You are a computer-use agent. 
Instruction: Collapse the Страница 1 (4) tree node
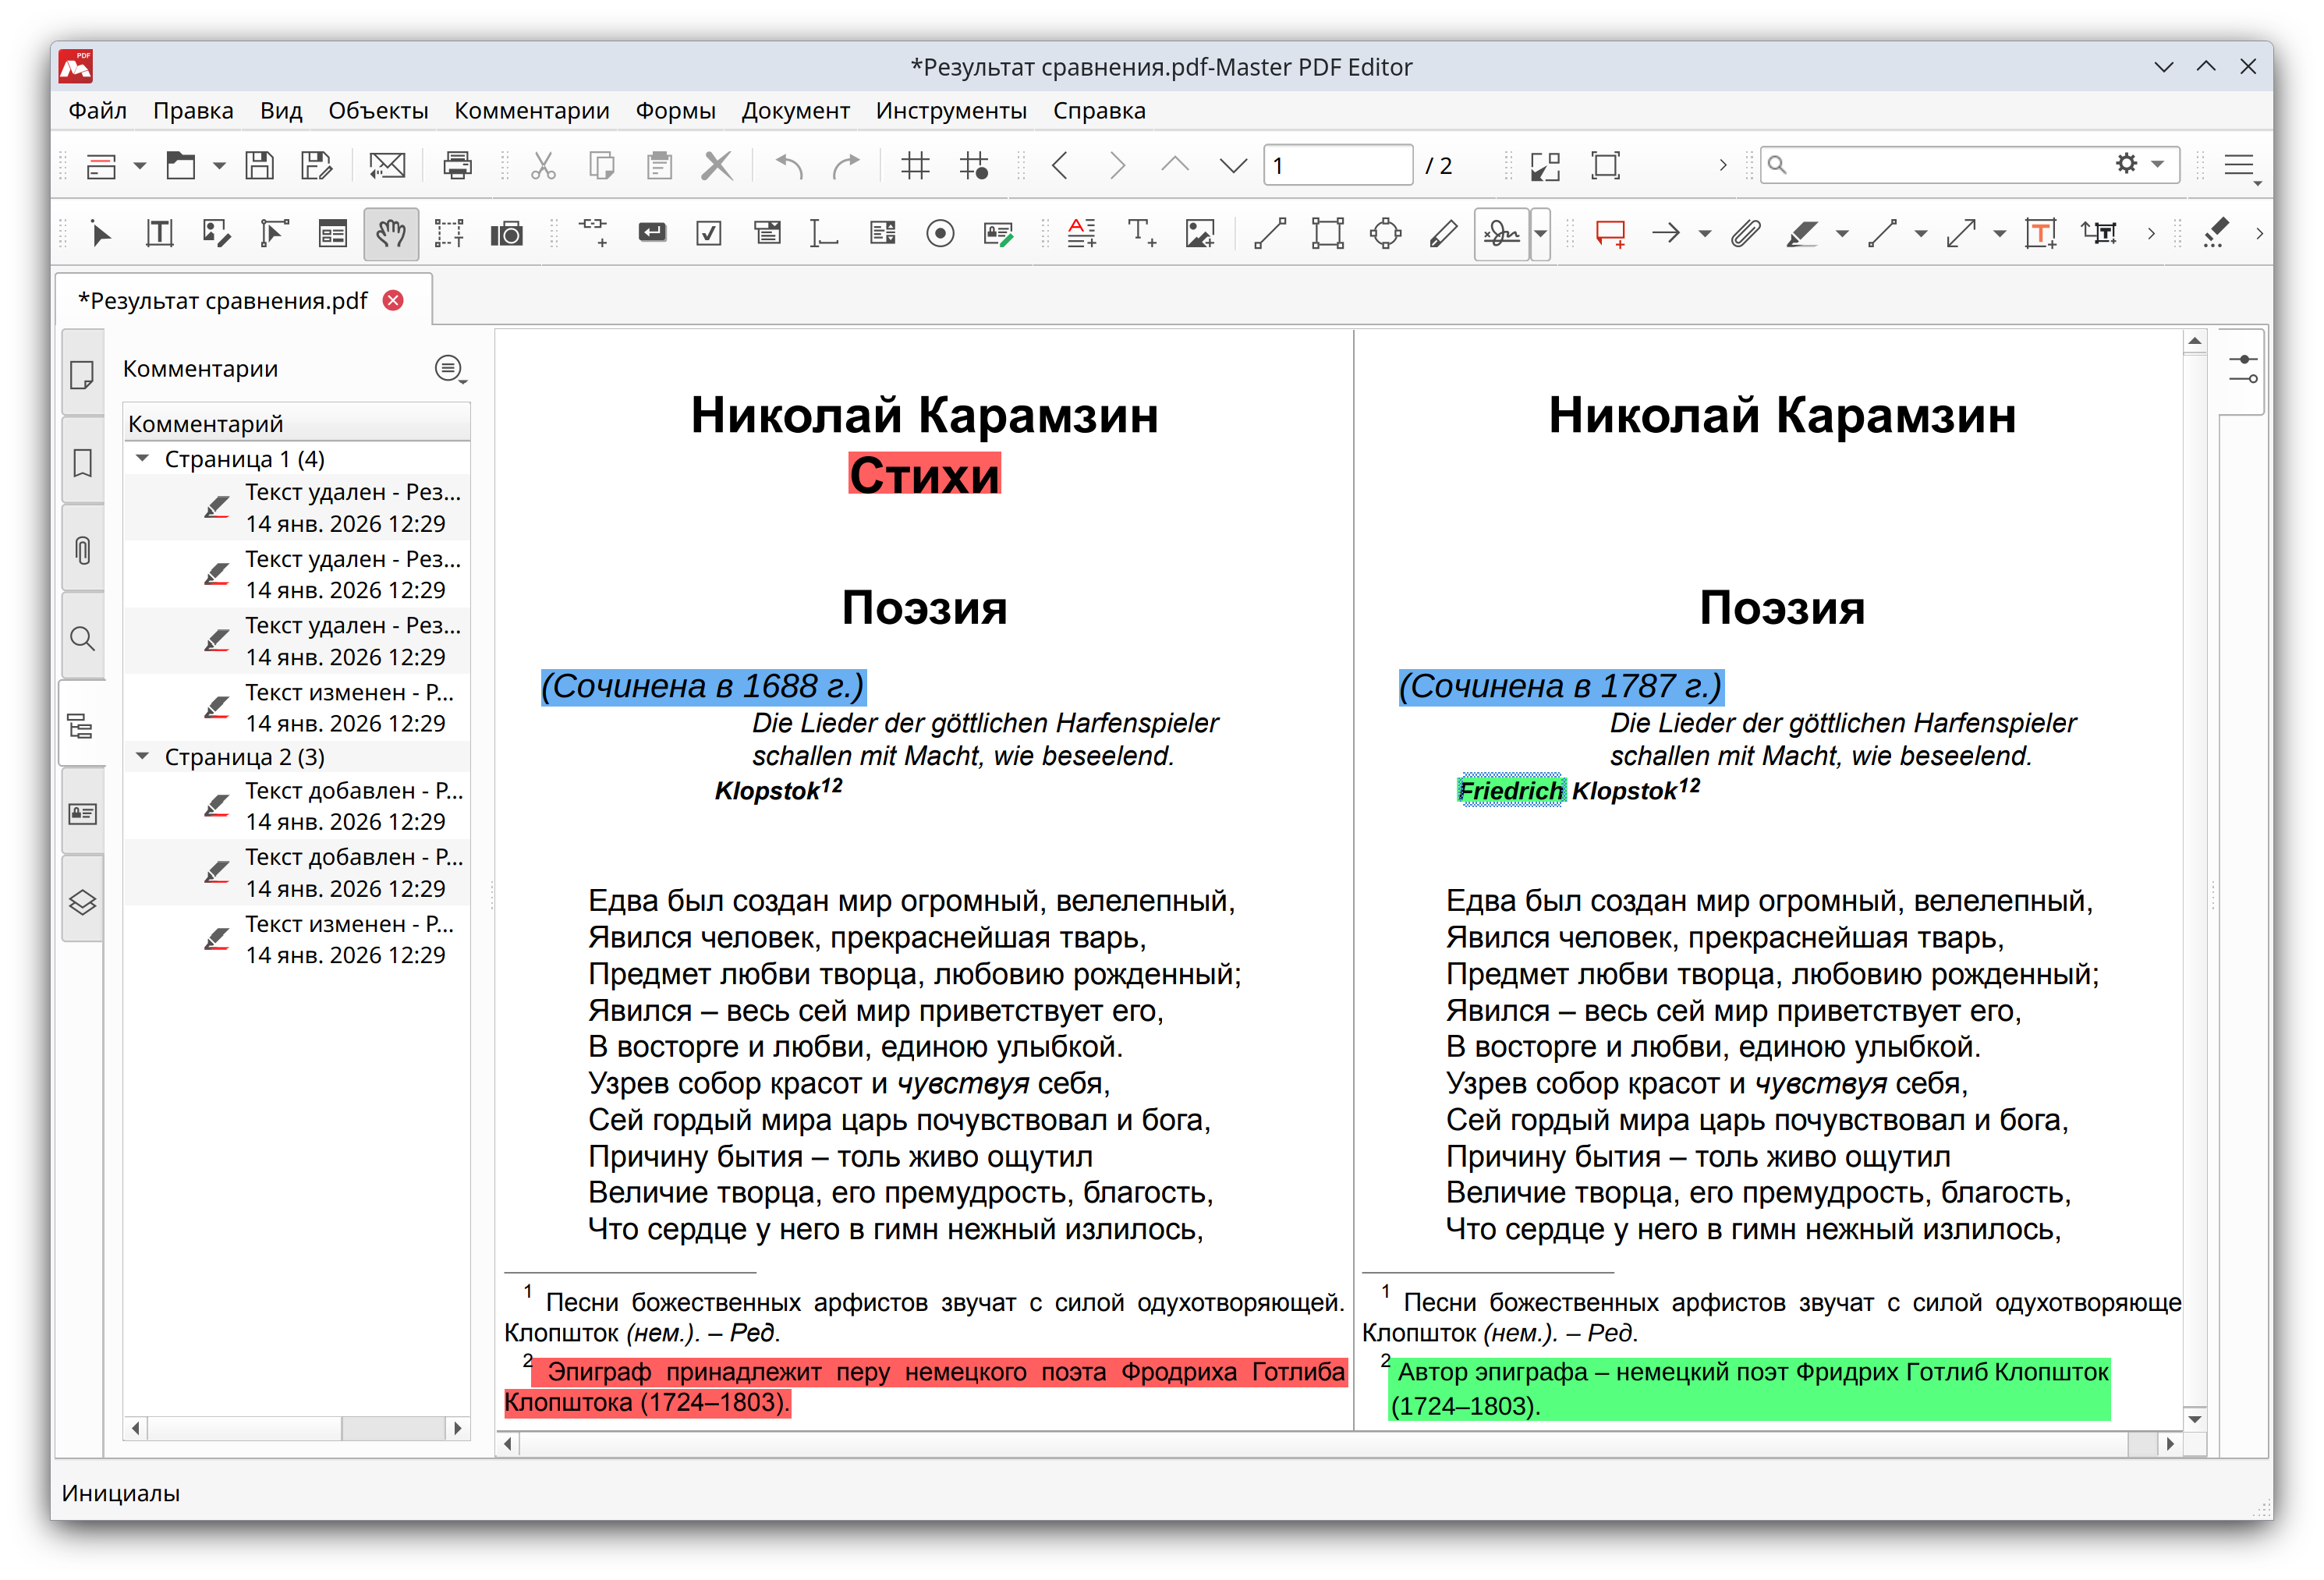(143, 458)
